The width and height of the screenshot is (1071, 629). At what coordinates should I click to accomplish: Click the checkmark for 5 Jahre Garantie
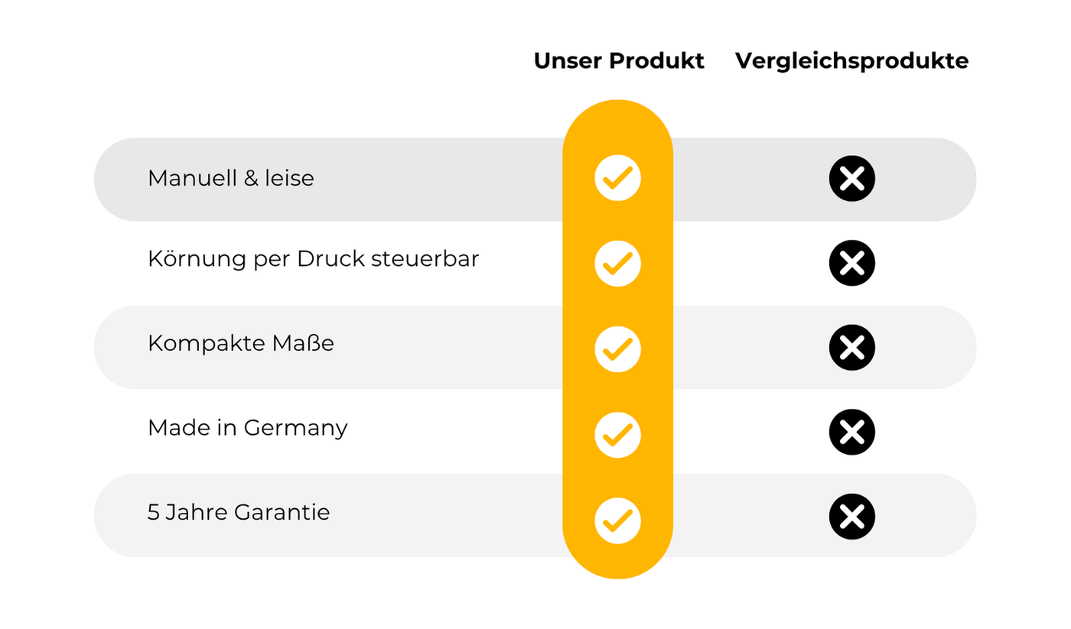617,520
